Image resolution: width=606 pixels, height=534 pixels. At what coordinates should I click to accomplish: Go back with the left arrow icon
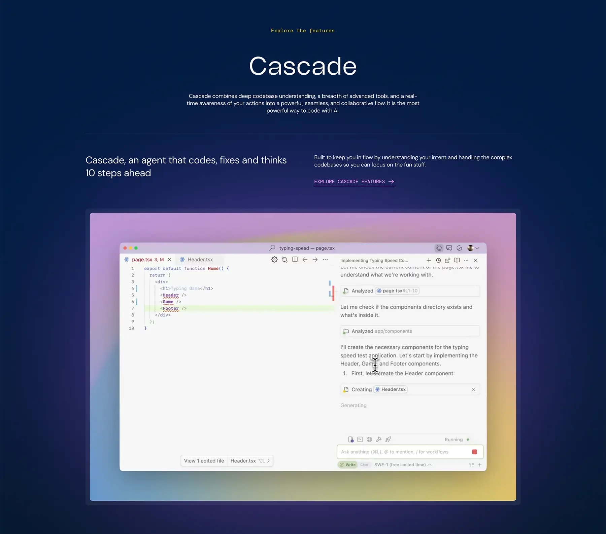click(305, 260)
